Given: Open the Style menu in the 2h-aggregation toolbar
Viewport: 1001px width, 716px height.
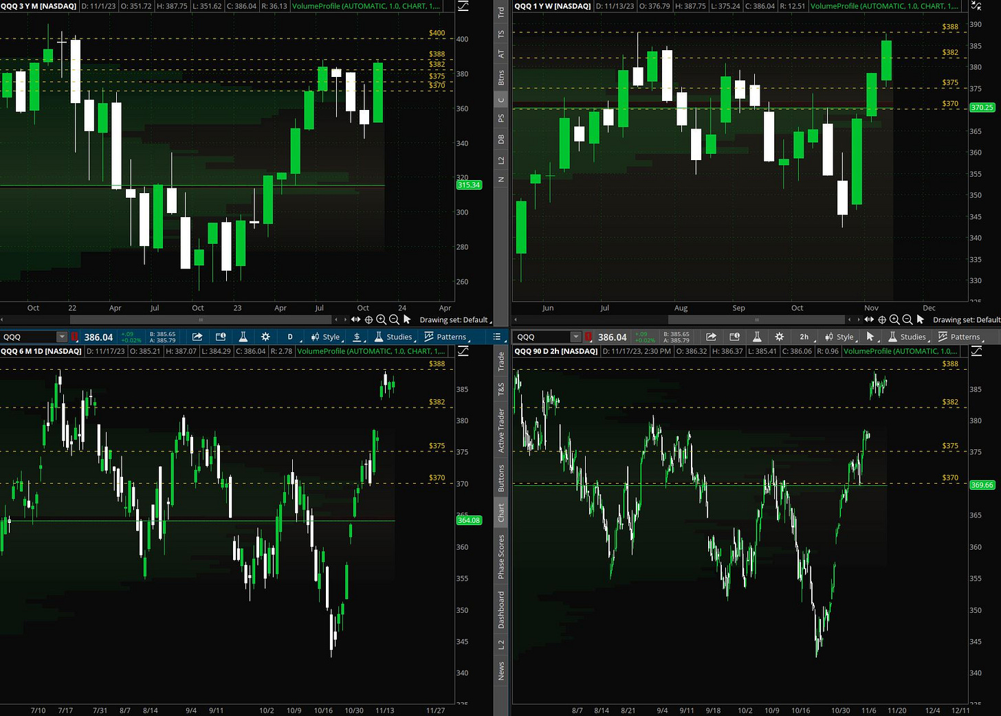Looking at the screenshot, I should click(839, 337).
